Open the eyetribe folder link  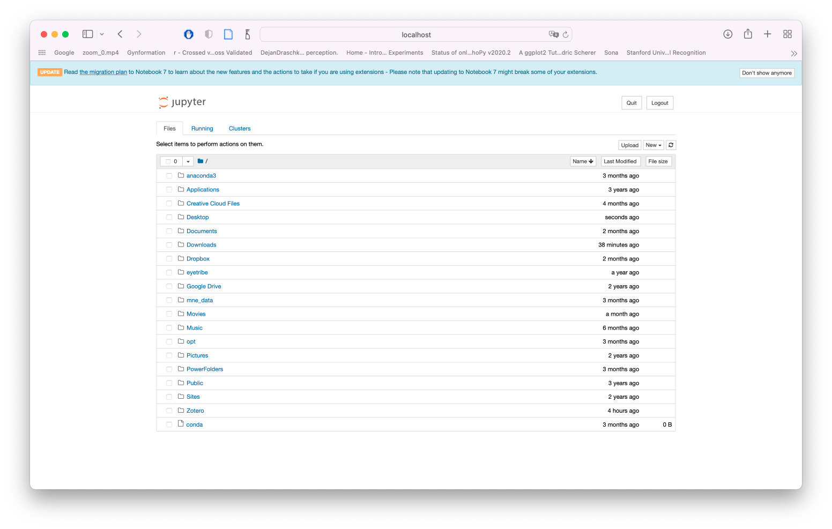197,272
